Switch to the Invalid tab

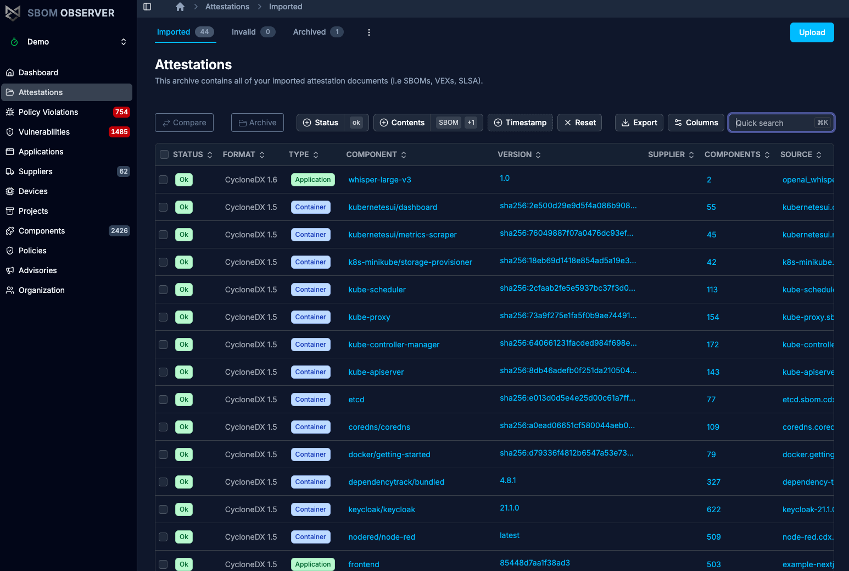[x=253, y=32]
